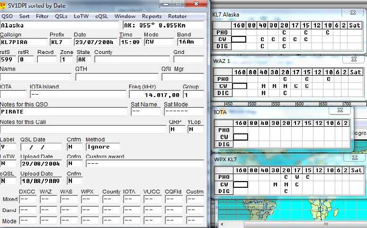Click the Sat Name field
The image size is (367, 228).
coord(146,112)
